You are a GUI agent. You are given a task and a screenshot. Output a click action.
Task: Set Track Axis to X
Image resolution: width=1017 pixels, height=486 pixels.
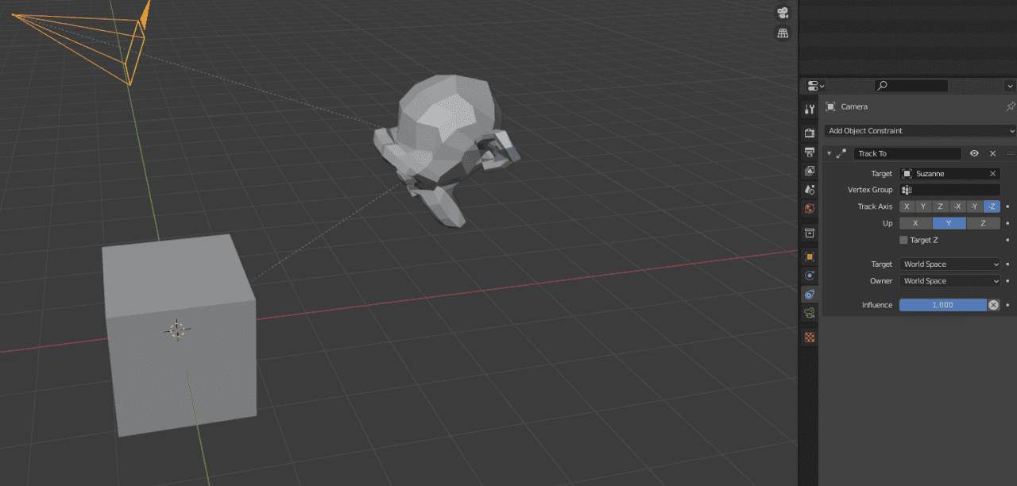click(x=907, y=206)
